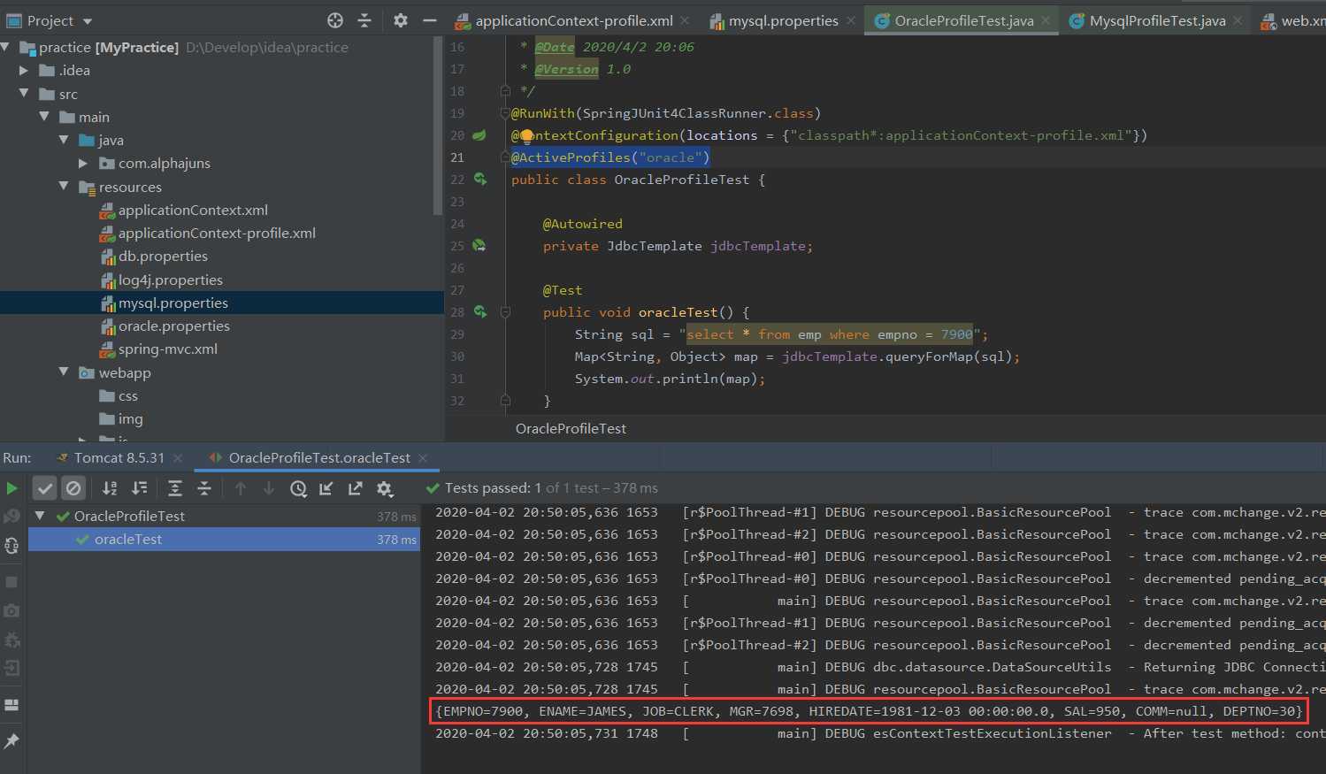Select spring-mvc.xml file
The height and width of the screenshot is (774, 1326).
(x=168, y=349)
